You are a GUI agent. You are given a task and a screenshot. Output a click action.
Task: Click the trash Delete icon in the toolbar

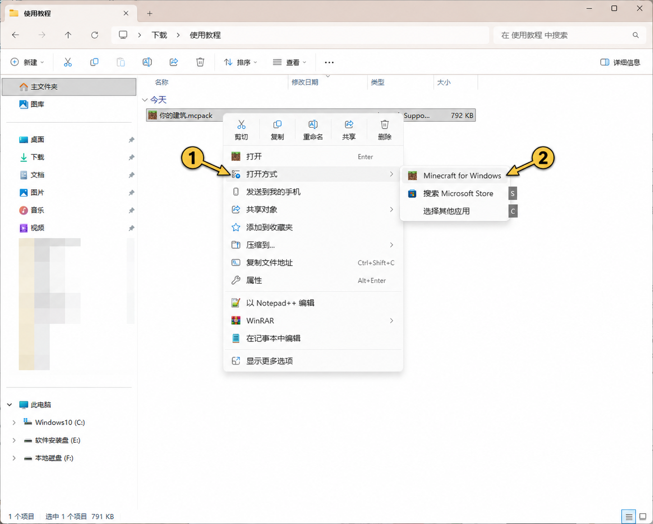click(x=200, y=62)
